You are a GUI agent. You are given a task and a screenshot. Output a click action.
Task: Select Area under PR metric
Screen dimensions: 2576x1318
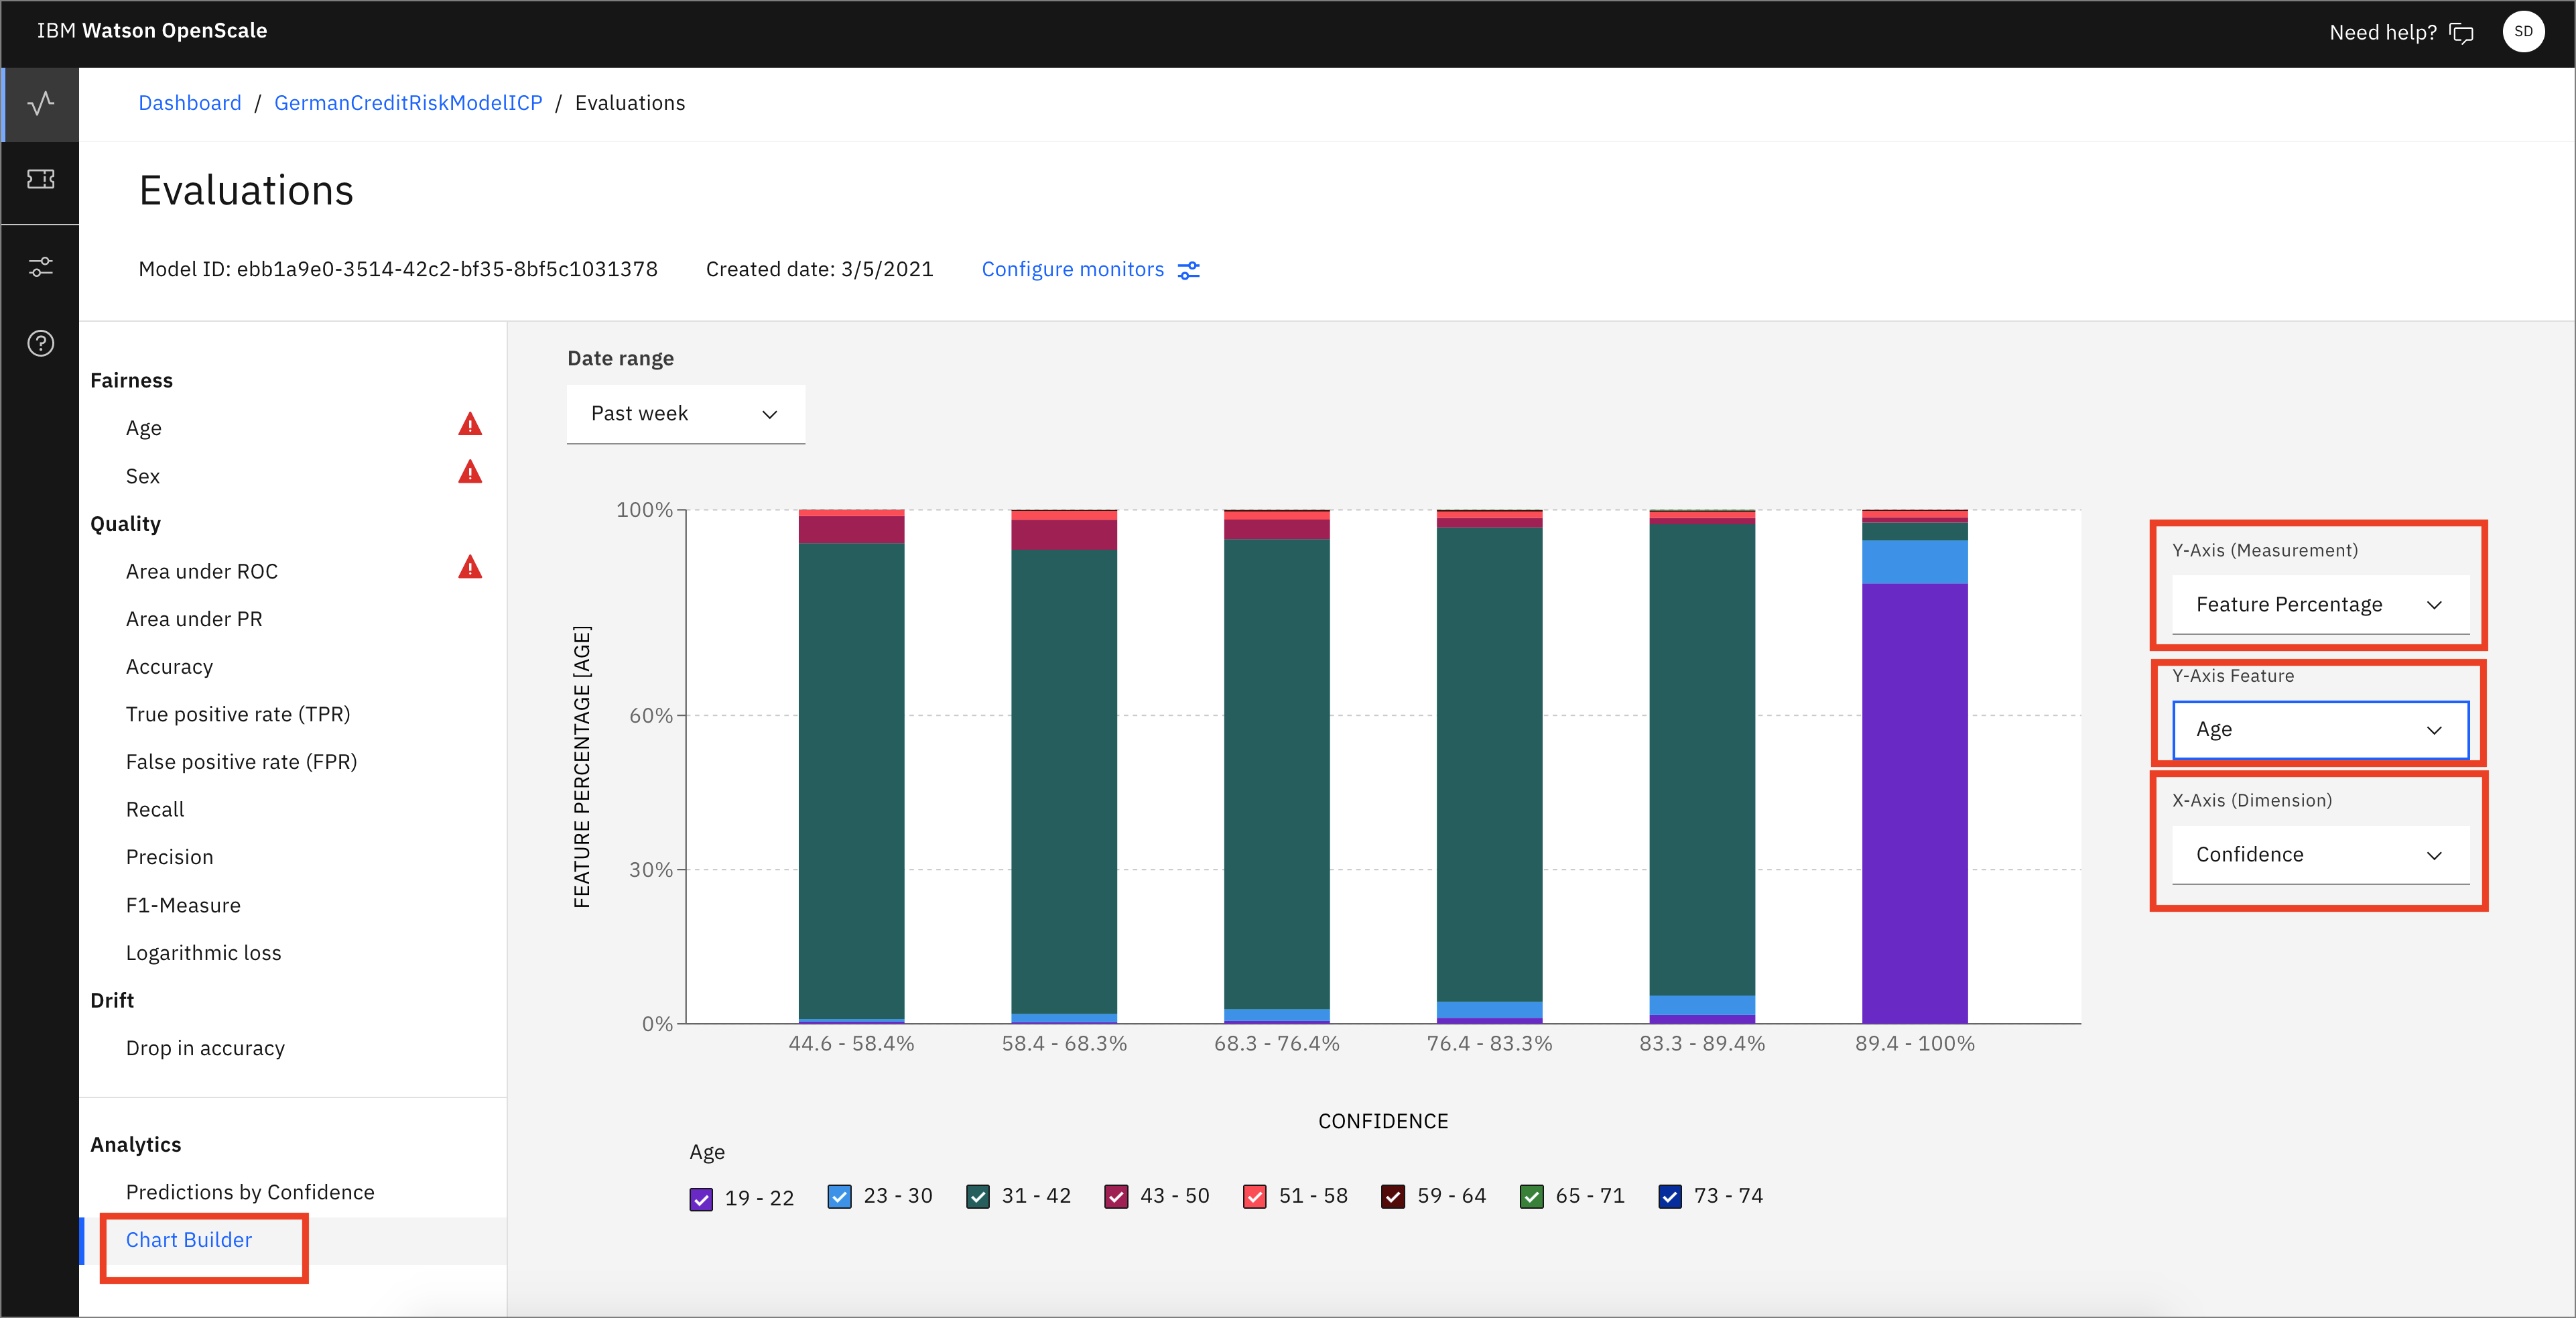tap(194, 619)
